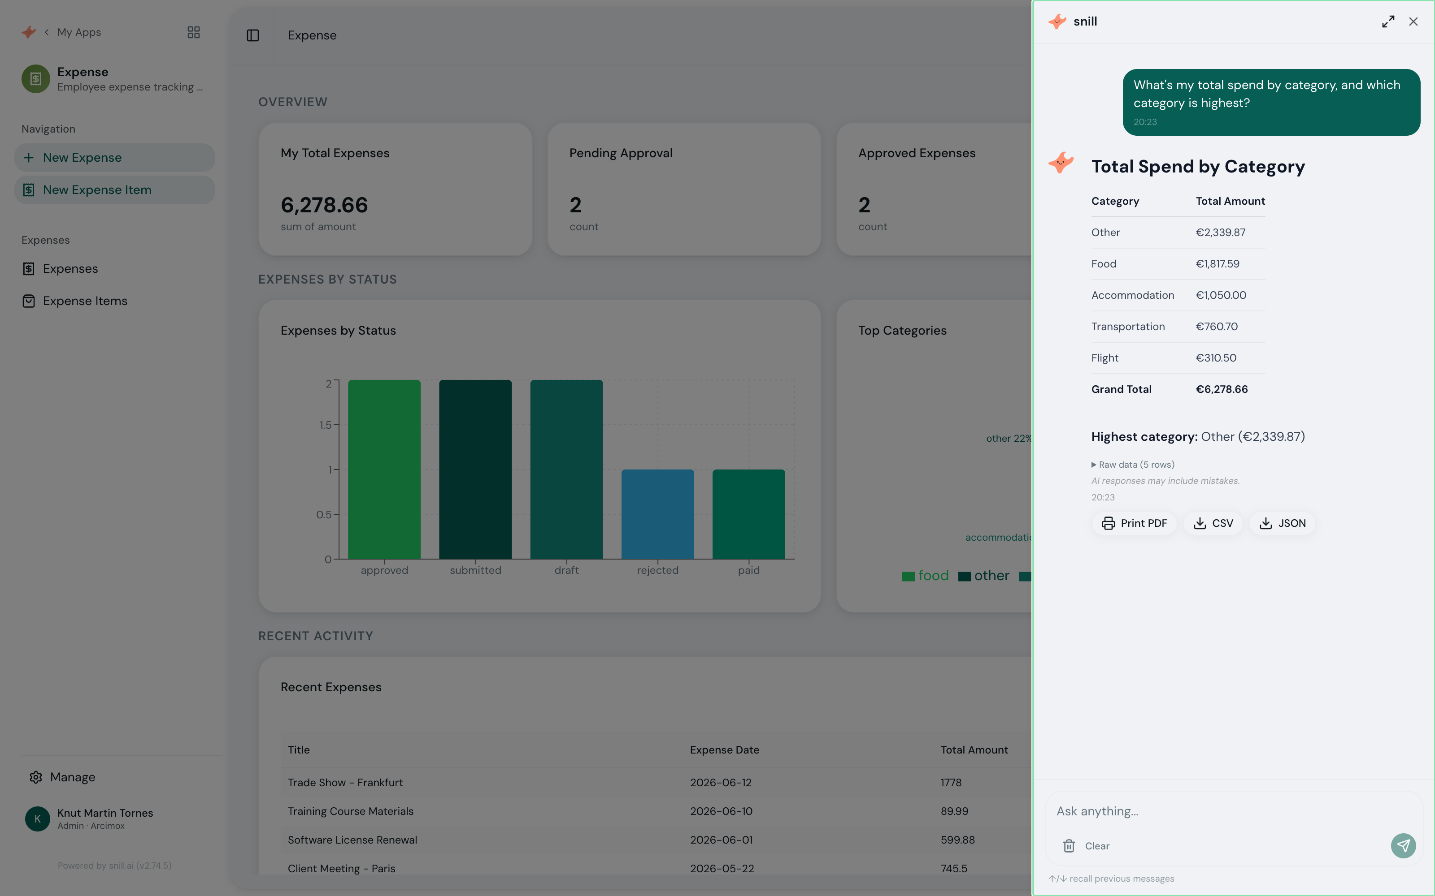Click the Accommodation row in chat table
Viewport: 1435px width, 896px height.
tap(1178, 295)
